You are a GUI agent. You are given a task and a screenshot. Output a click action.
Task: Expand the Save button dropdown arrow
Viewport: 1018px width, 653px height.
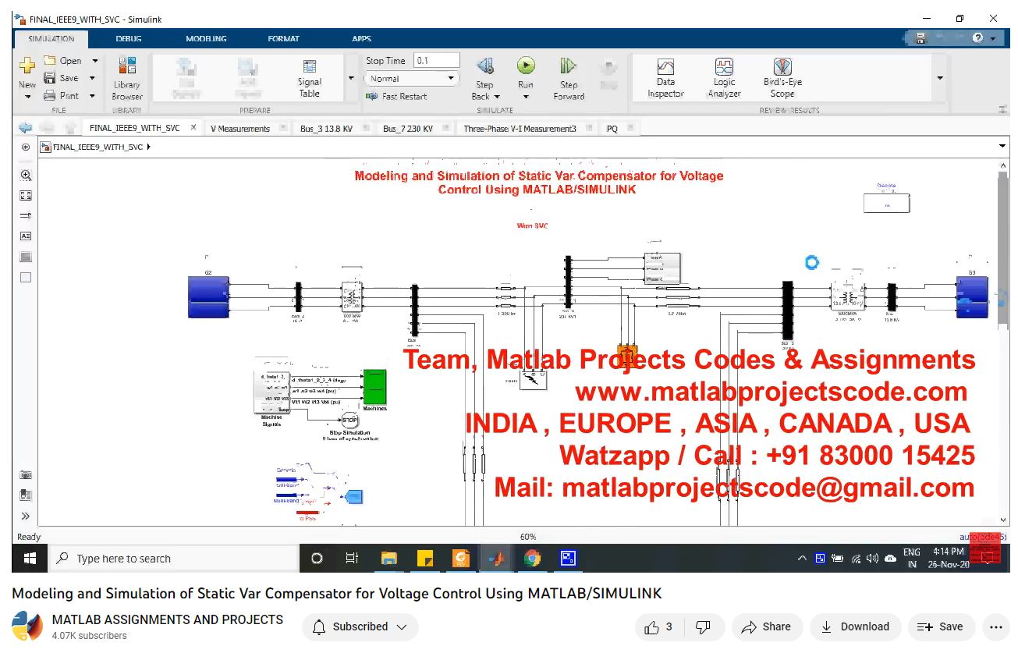pyautogui.click(x=92, y=78)
